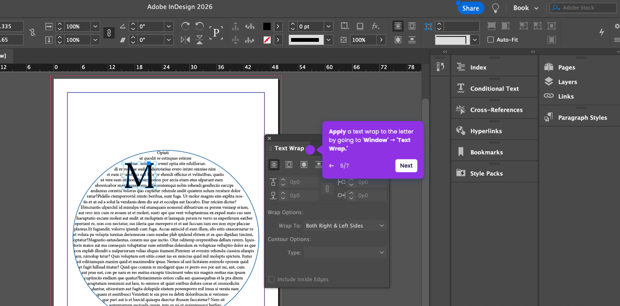Click the black fill color swatch

[267, 26]
